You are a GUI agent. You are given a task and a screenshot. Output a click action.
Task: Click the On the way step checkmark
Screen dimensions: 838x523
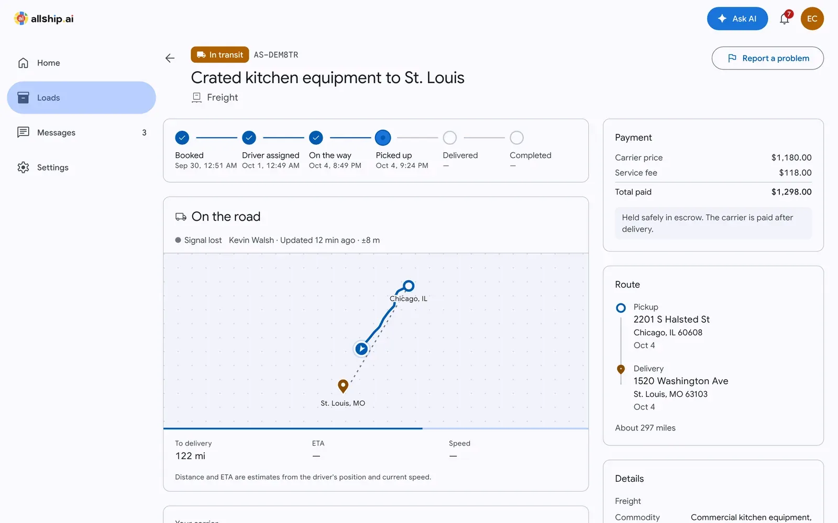[x=316, y=138]
